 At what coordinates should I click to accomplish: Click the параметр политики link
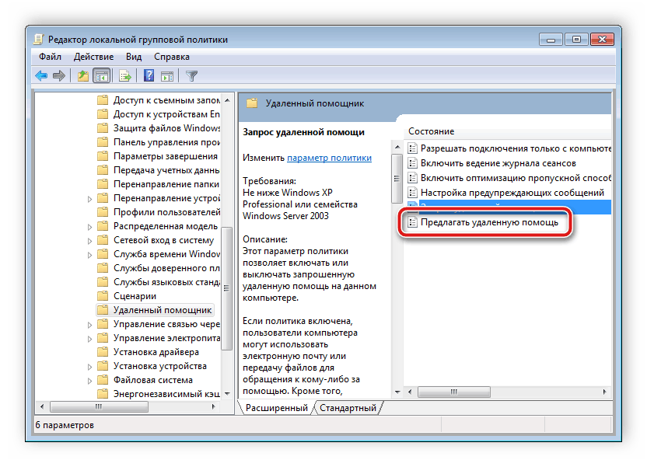pyautogui.click(x=329, y=157)
